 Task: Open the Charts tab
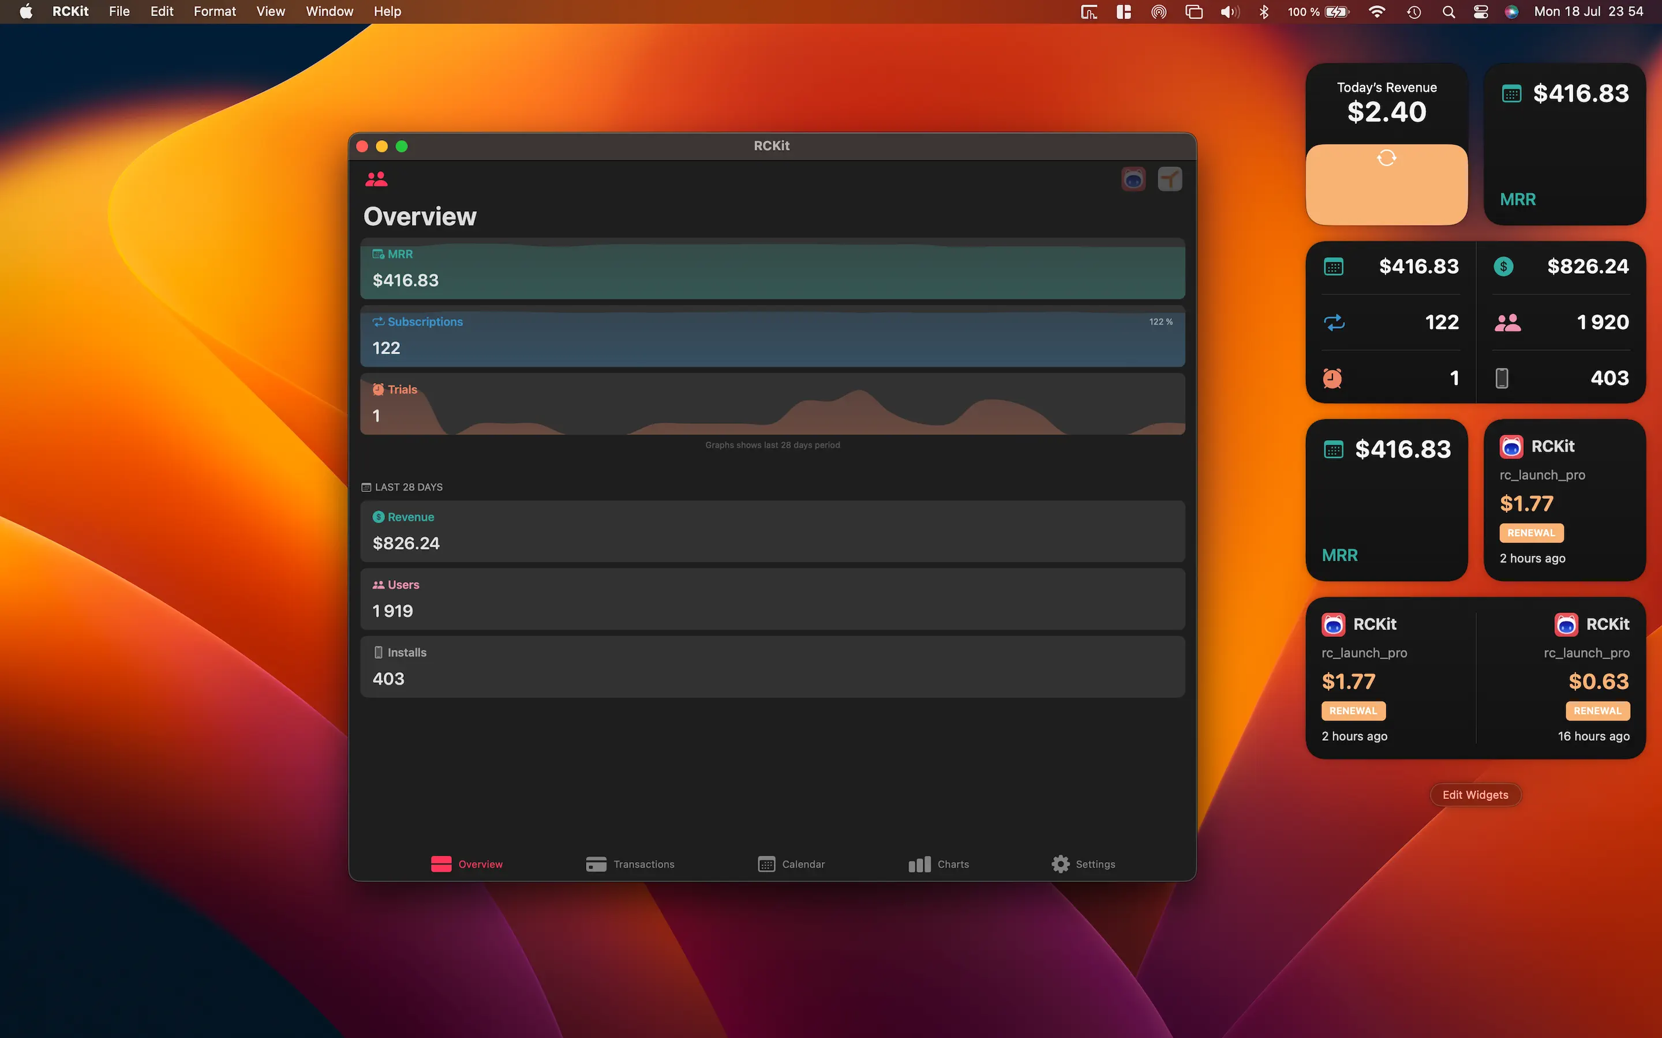[x=938, y=864]
